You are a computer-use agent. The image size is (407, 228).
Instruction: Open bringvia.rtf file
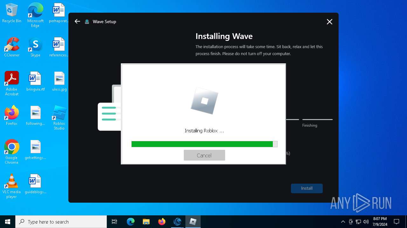pyautogui.click(x=35, y=82)
